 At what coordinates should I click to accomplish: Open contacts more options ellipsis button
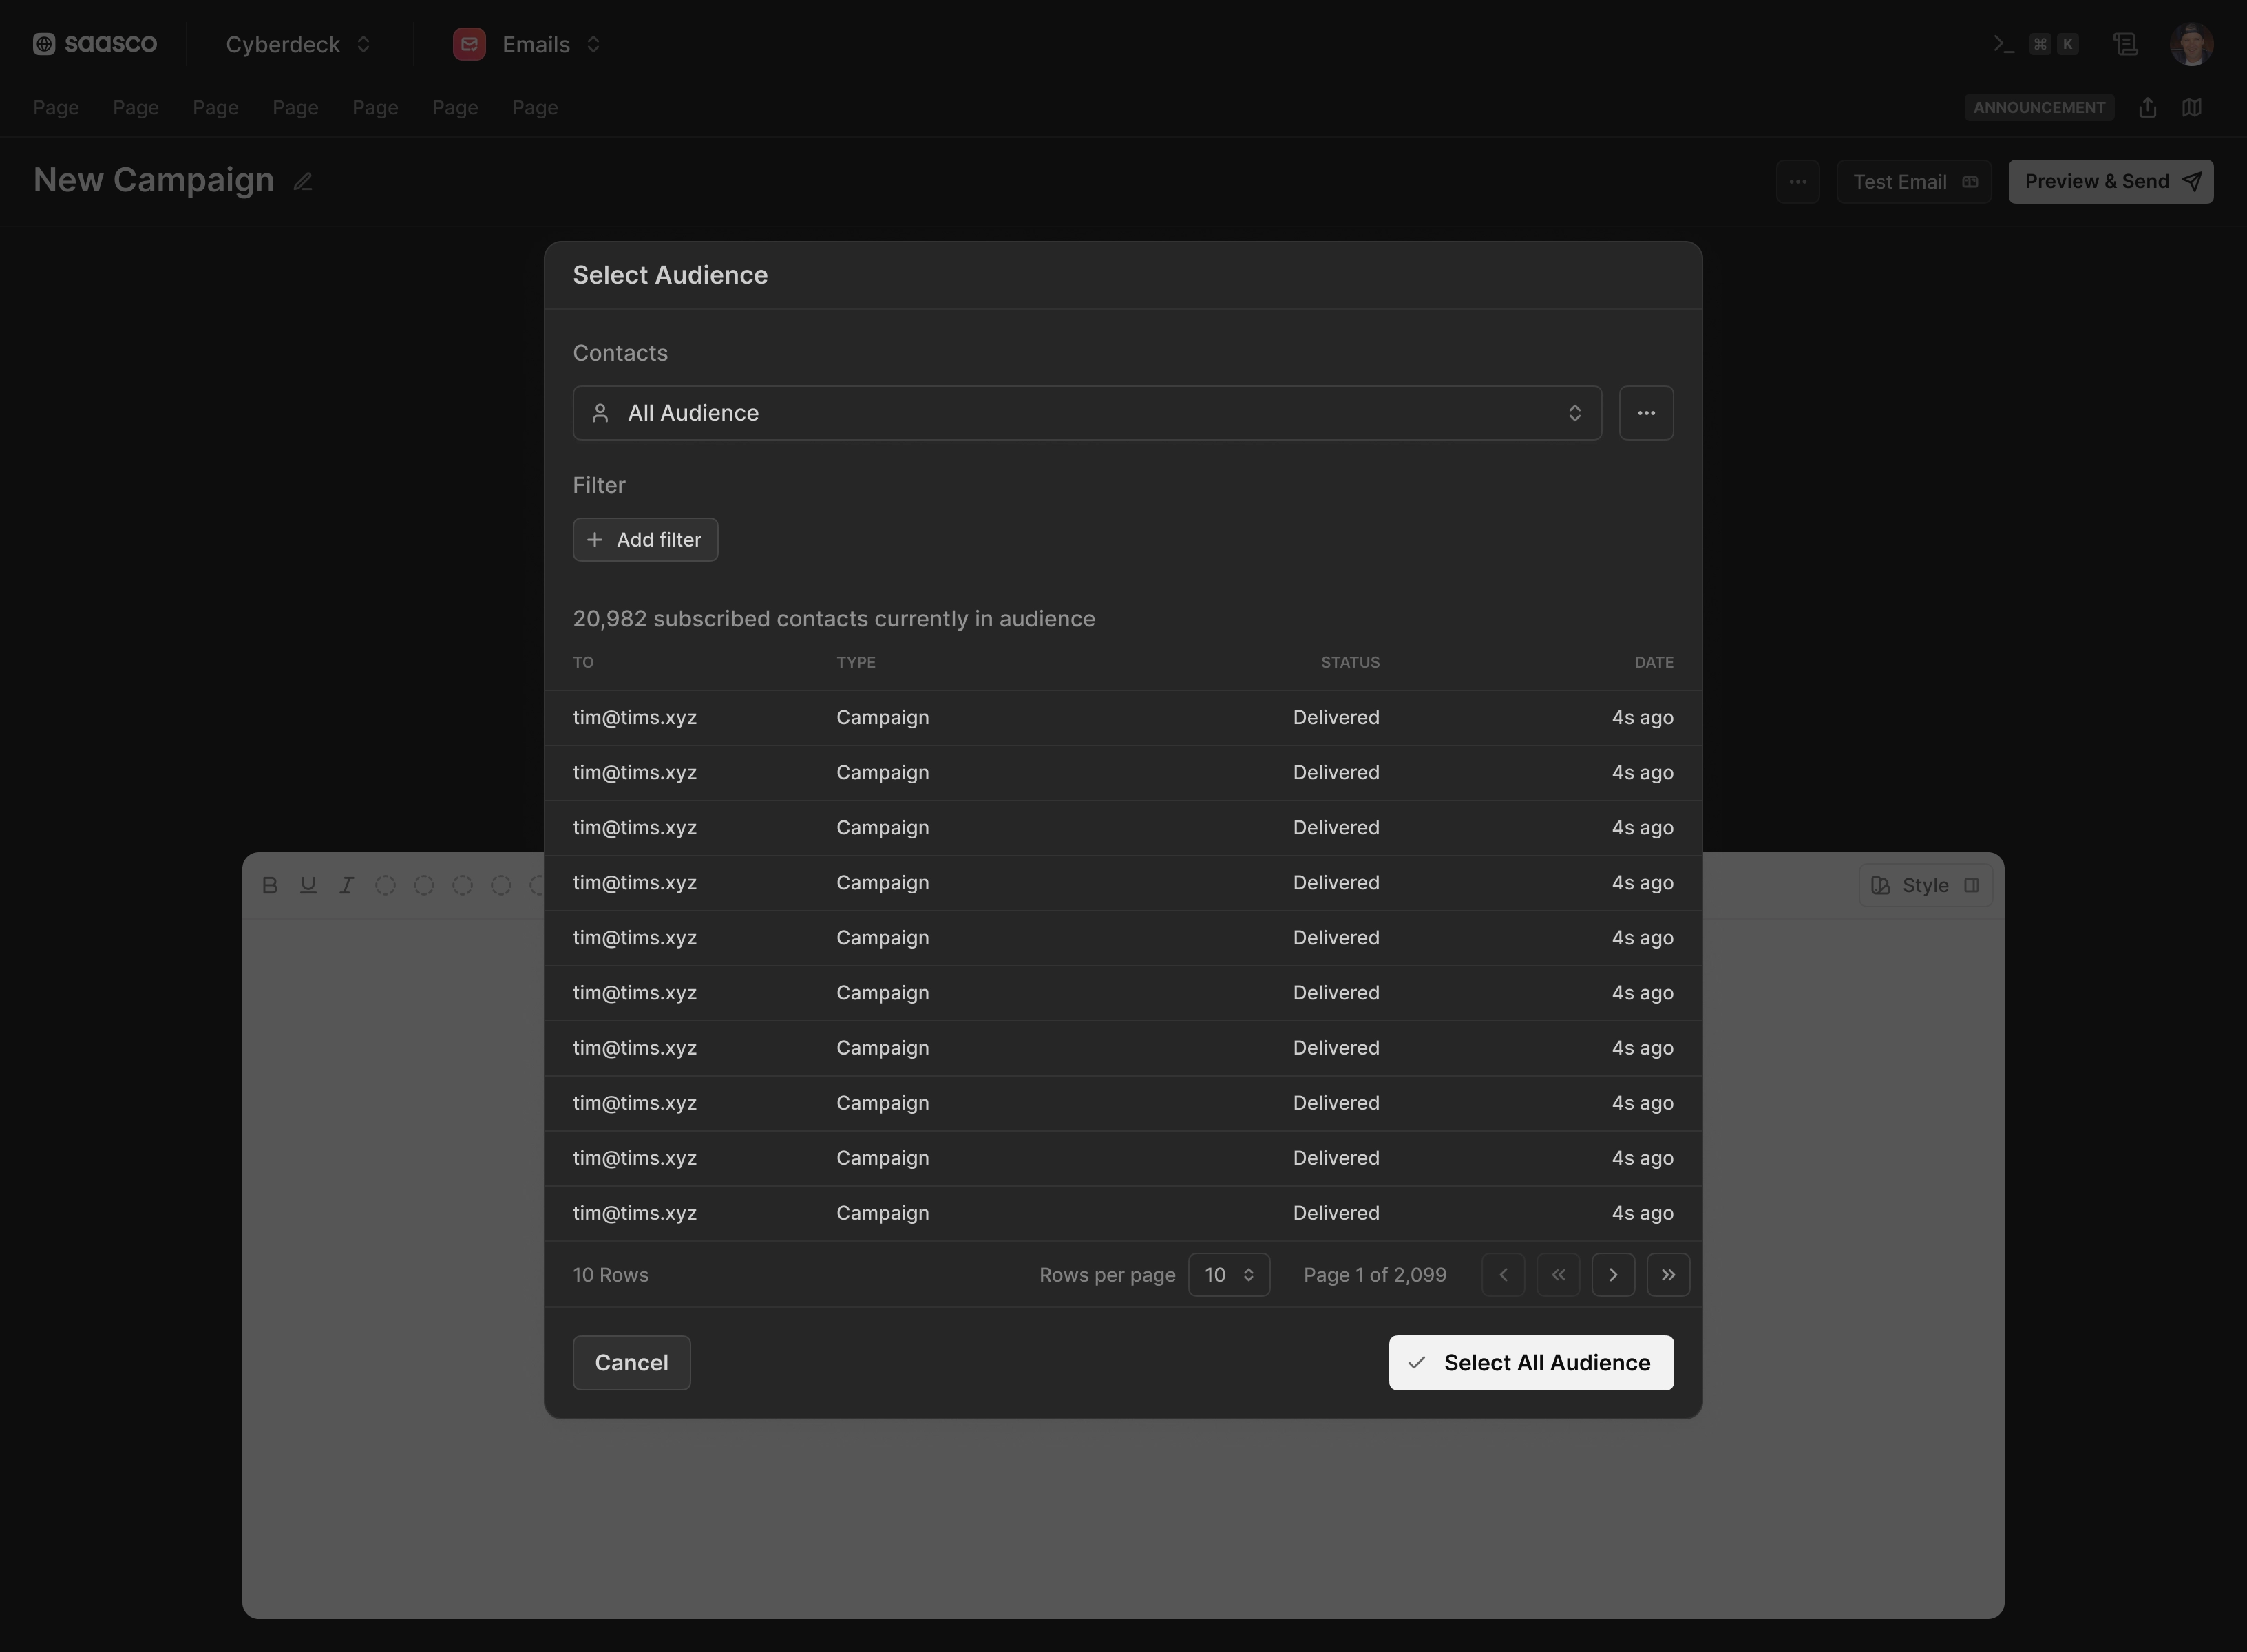1646,413
